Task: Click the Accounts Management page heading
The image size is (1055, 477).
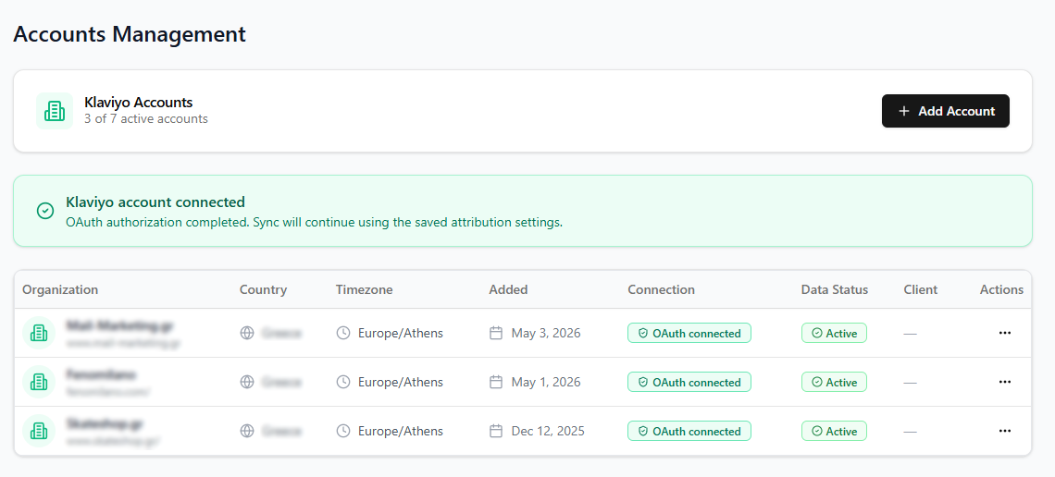Action: [130, 33]
